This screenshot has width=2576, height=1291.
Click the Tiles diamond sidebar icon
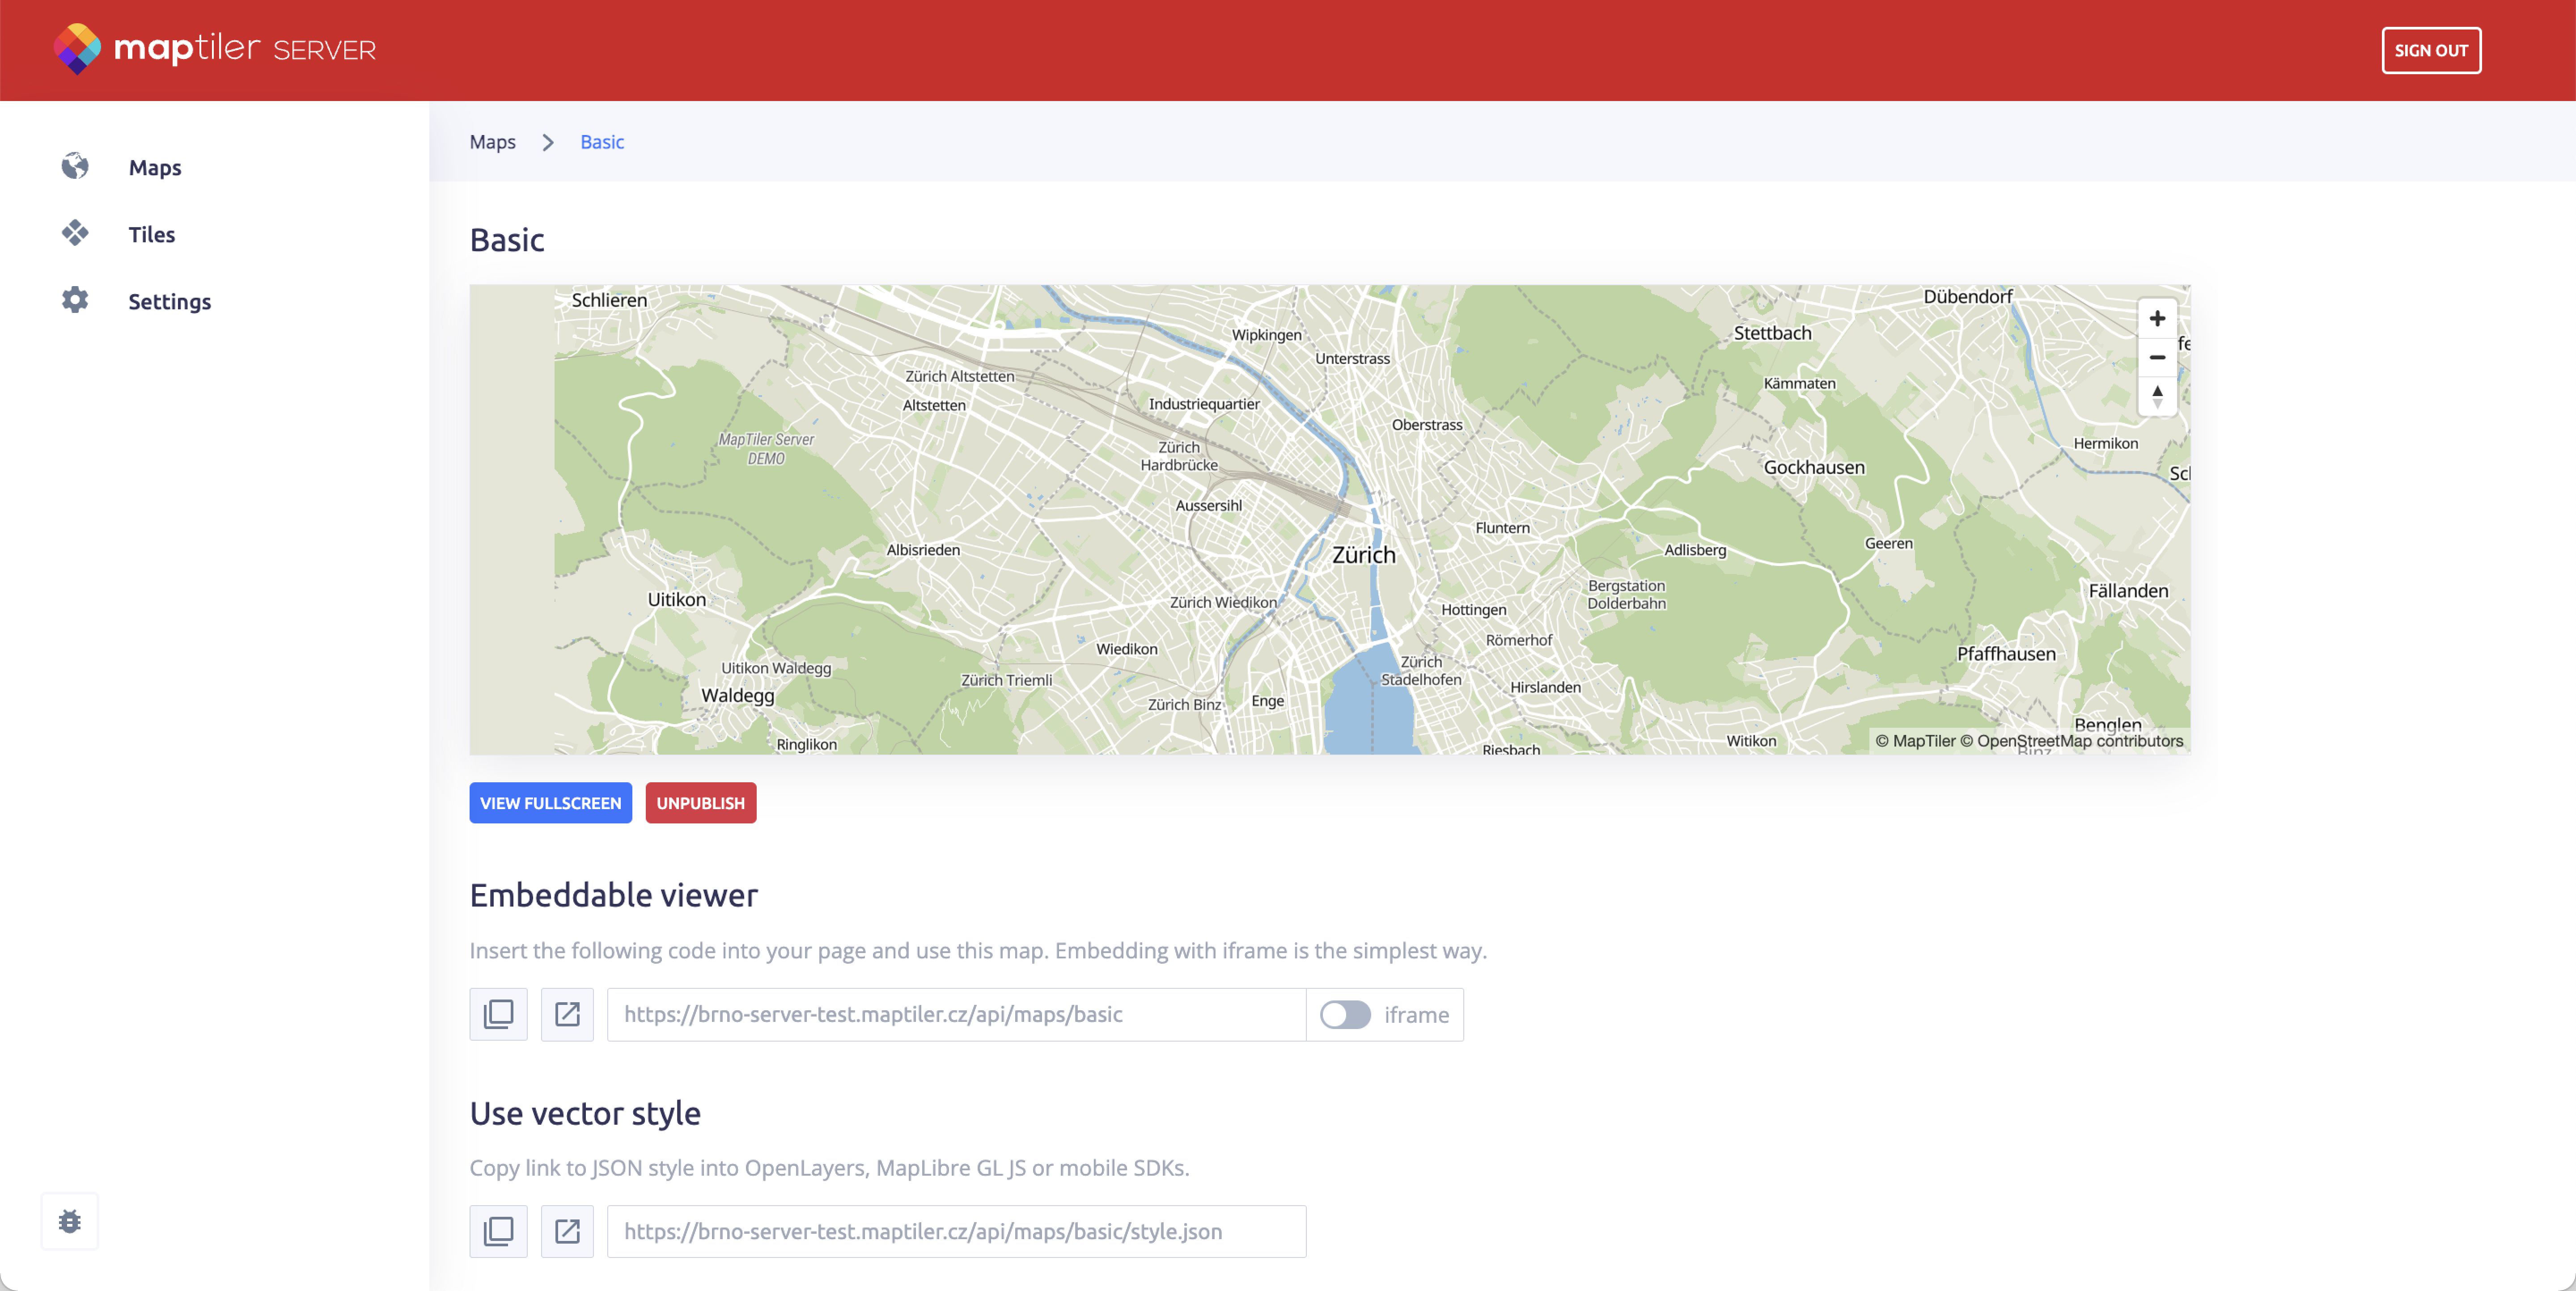point(75,233)
